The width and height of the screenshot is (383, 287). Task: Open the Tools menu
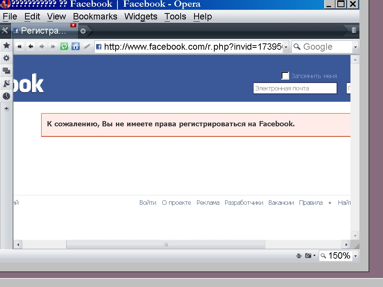[175, 16]
